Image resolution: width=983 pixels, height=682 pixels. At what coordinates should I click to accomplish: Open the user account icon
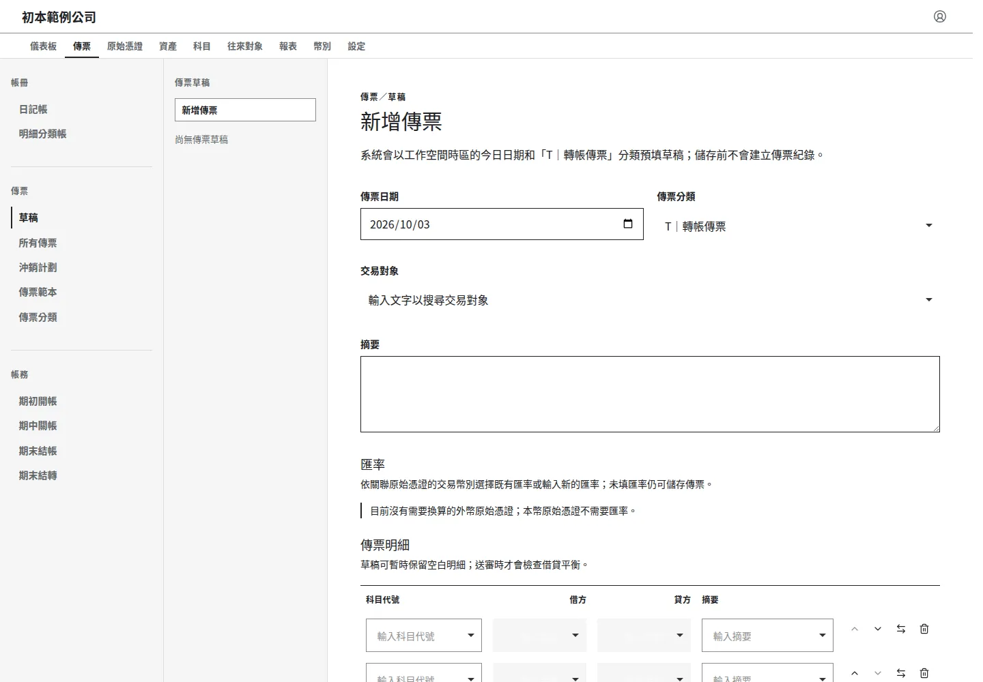pyautogui.click(x=940, y=16)
